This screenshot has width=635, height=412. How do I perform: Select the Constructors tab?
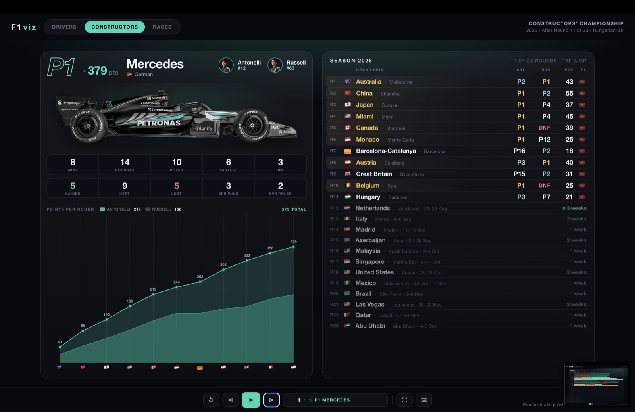[x=115, y=27]
